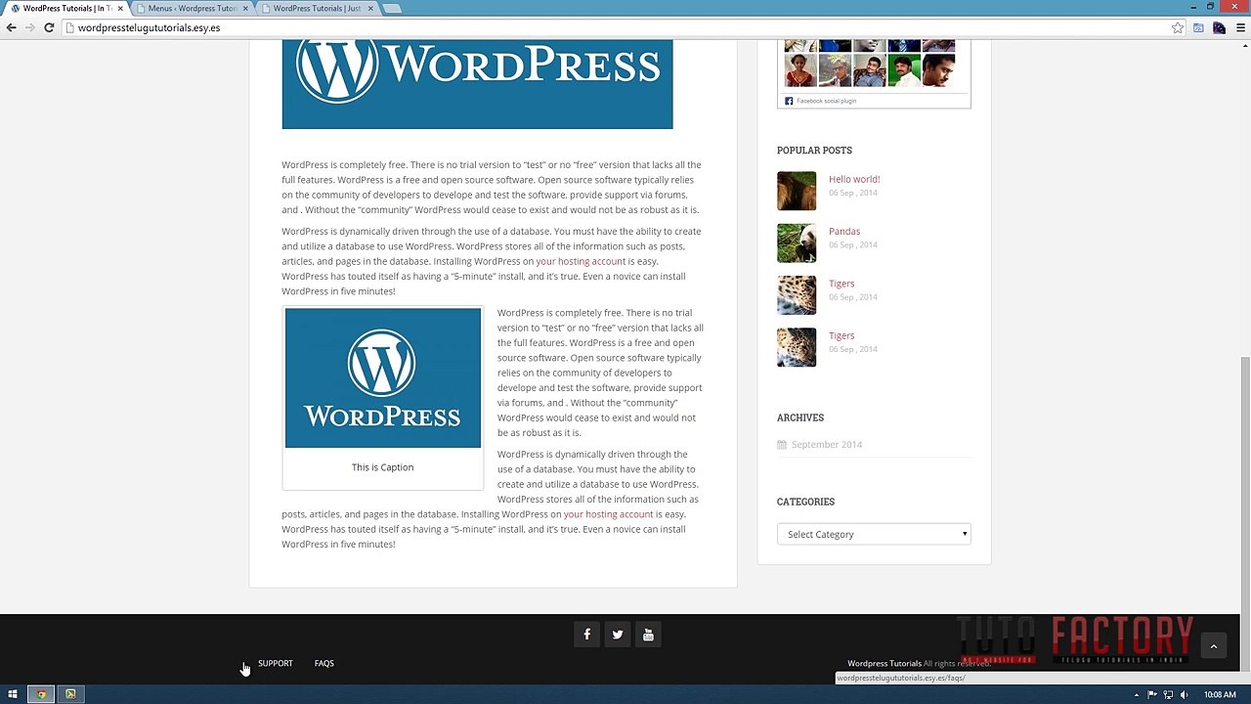This screenshot has height=704, width=1251.
Task: Close the WordPress Tutorials Just tab
Action: (x=370, y=8)
